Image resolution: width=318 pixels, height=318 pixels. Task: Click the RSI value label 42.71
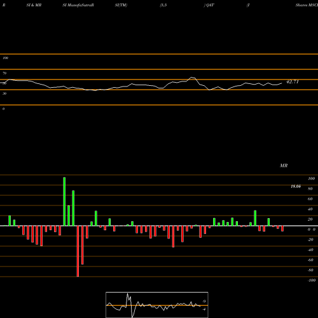pos(293,82)
